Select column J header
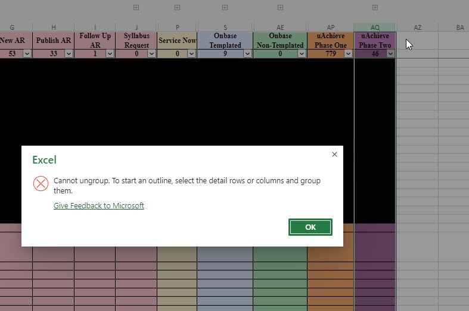This screenshot has height=311, width=469. point(136,27)
